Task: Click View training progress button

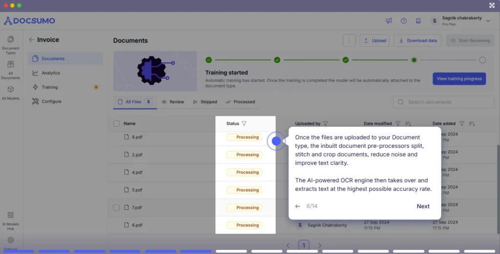Action: pyautogui.click(x=459, y=78)
